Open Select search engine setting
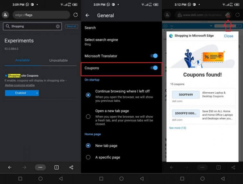 [x=122, y=42]
